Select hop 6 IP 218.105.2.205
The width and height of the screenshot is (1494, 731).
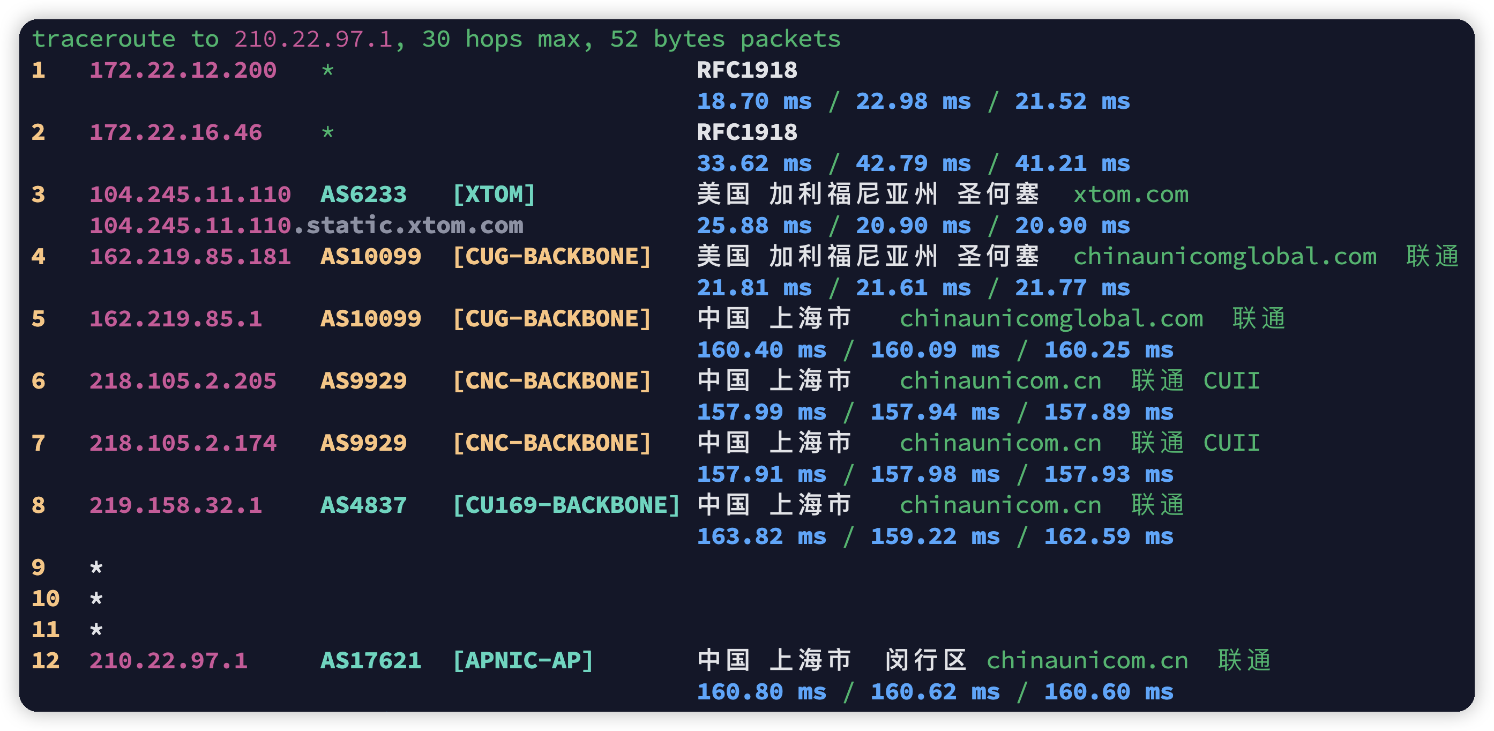click(x=183, y=381)
